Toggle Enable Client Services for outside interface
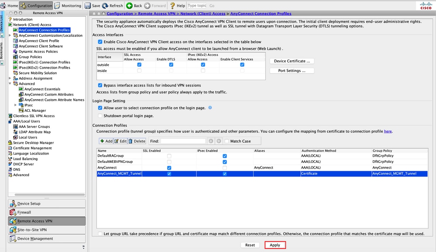 [242, 65]
